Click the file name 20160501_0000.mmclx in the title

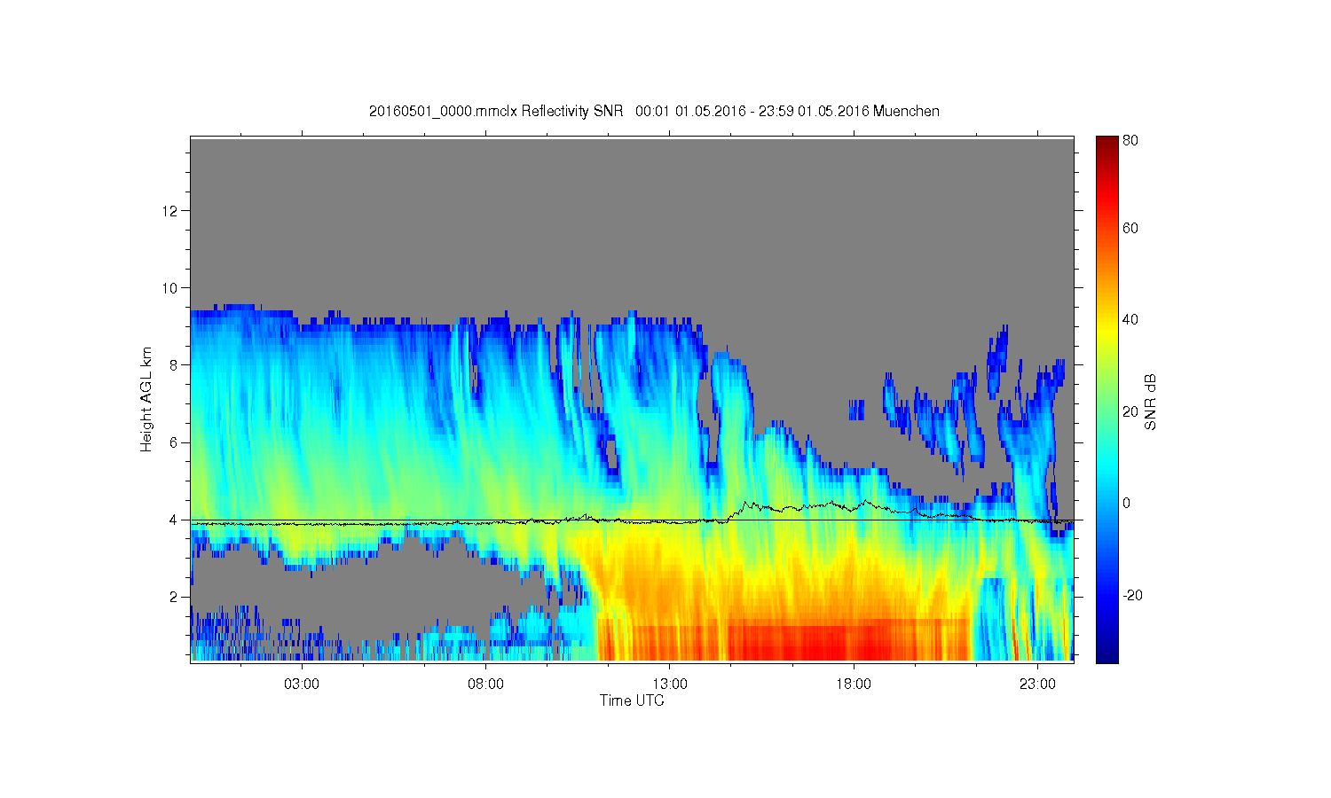click(x=443, y=112)
